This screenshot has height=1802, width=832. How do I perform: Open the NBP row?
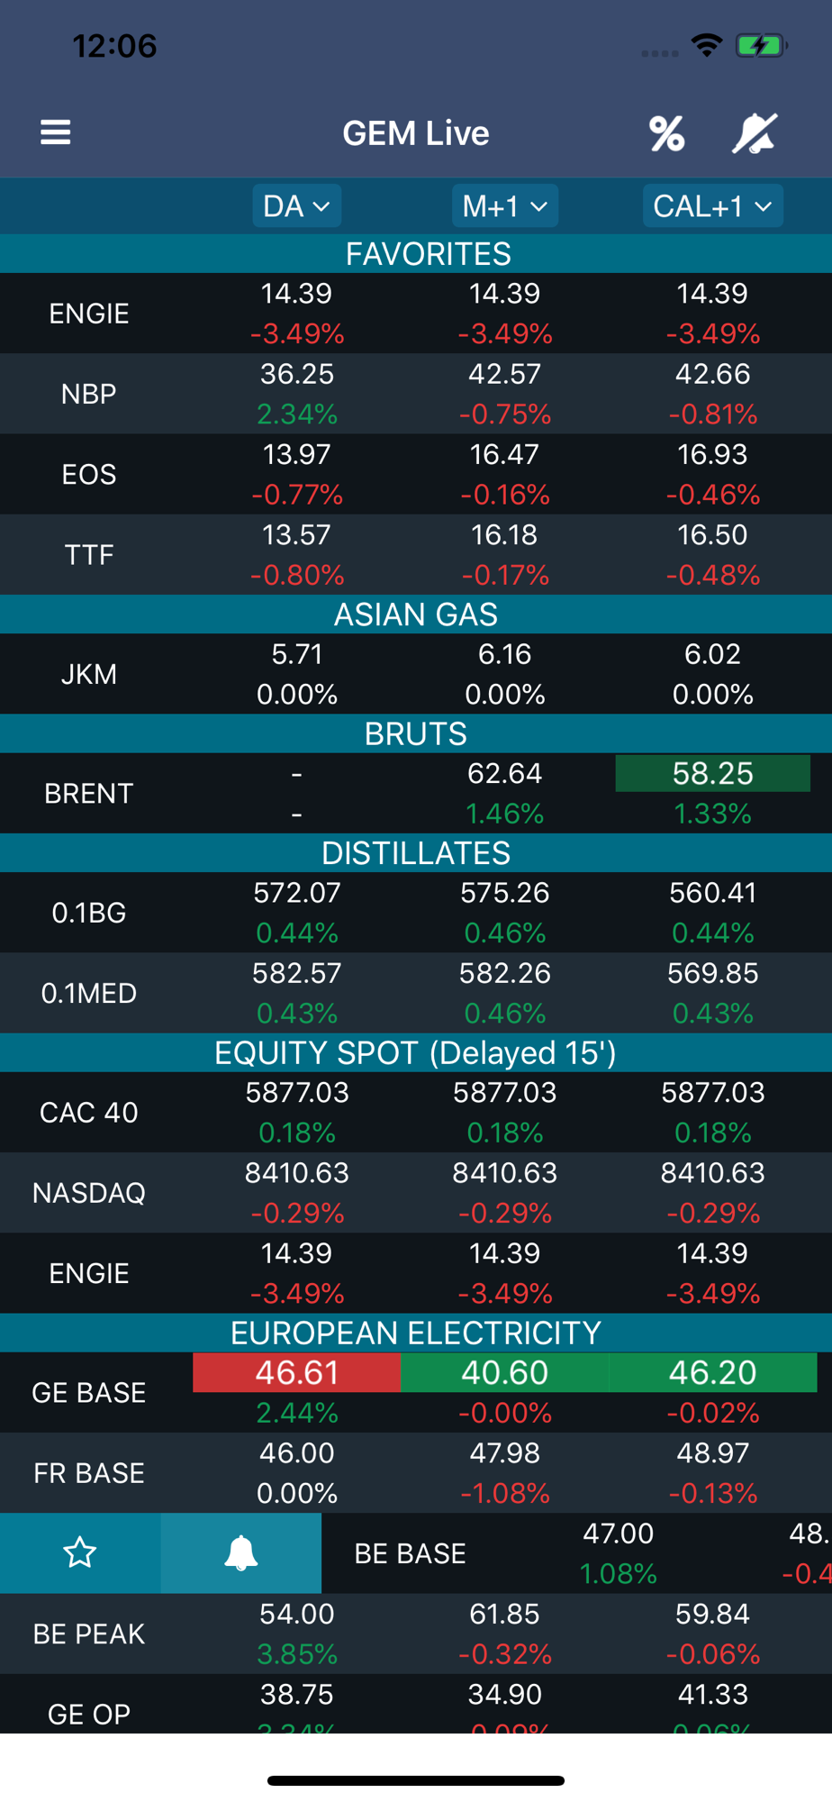pyautogui.click(x=89, y=394)
